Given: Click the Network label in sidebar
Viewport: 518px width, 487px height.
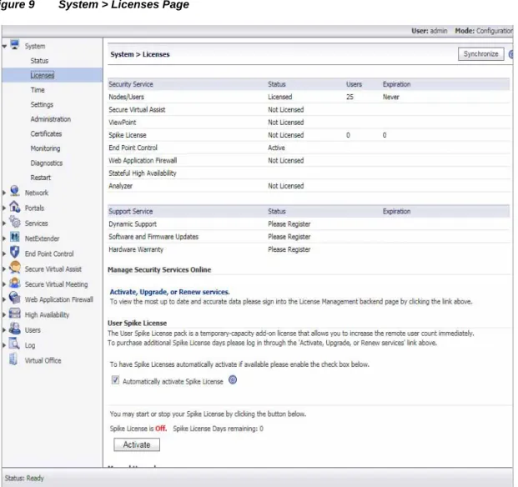Looking at the screenshot, I should pos(37,193).
